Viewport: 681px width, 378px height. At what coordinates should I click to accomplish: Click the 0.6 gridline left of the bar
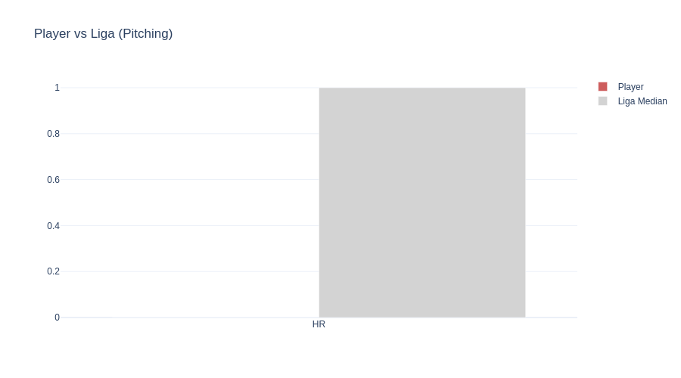point(189,180)
